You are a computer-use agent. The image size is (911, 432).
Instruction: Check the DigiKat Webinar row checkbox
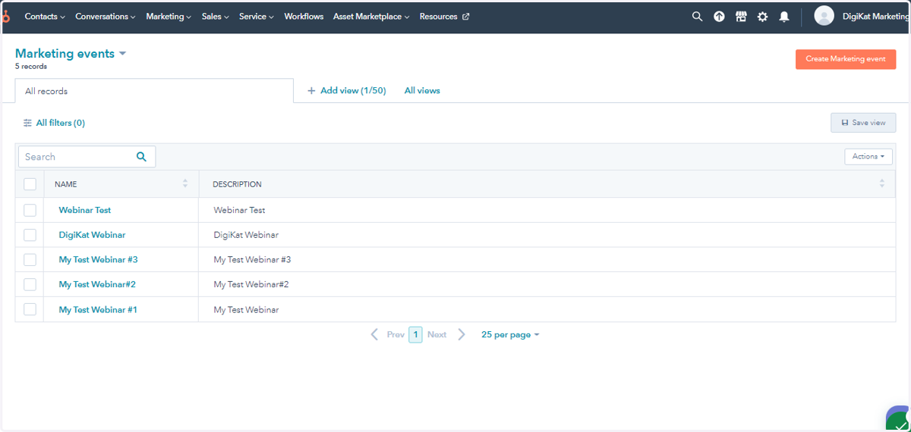pyautogui.click(x=30, y=235)
